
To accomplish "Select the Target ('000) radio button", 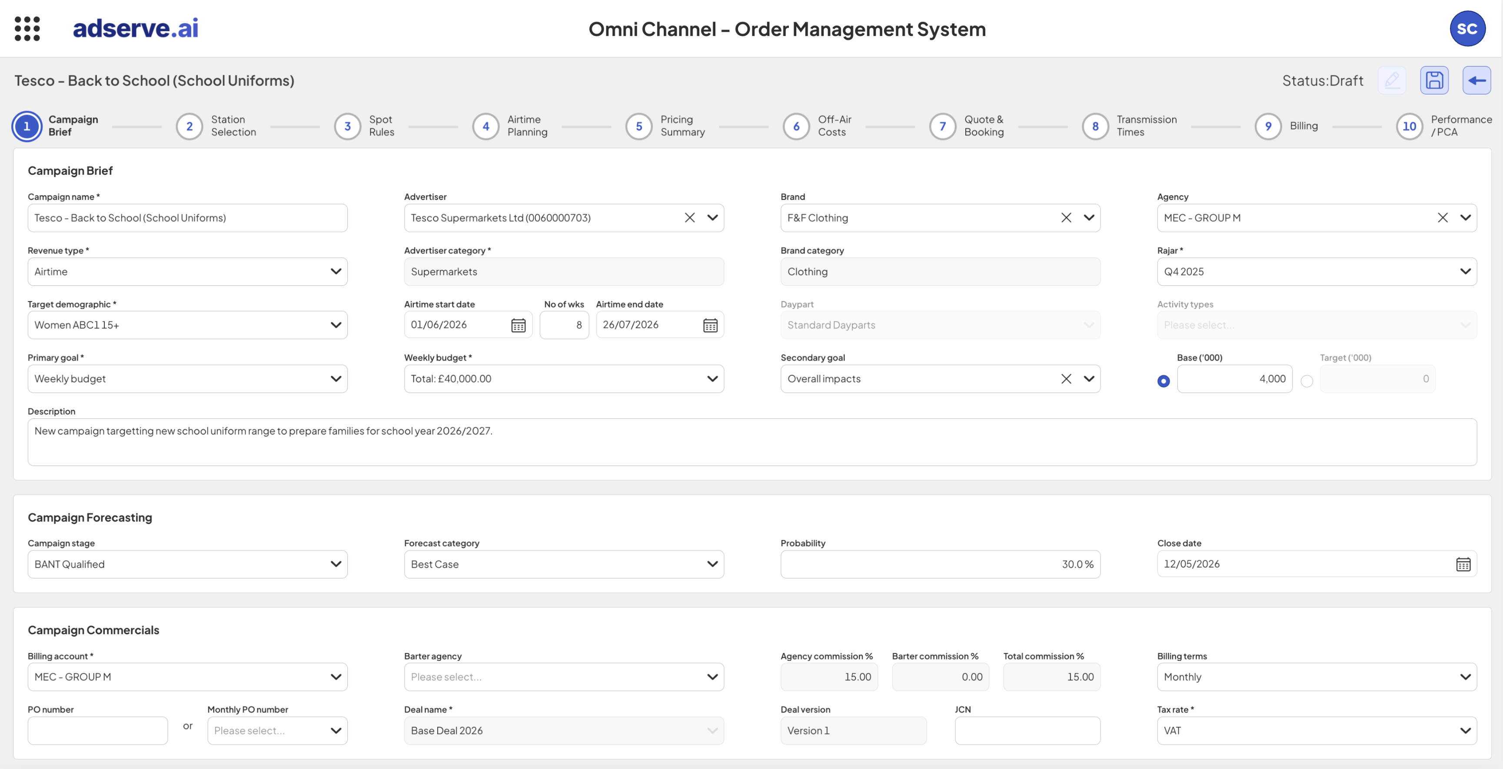I will coord(1307,381).
